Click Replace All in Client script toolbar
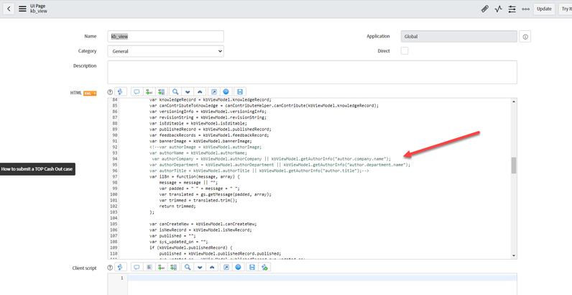572x295 pixels. [174, 268]
